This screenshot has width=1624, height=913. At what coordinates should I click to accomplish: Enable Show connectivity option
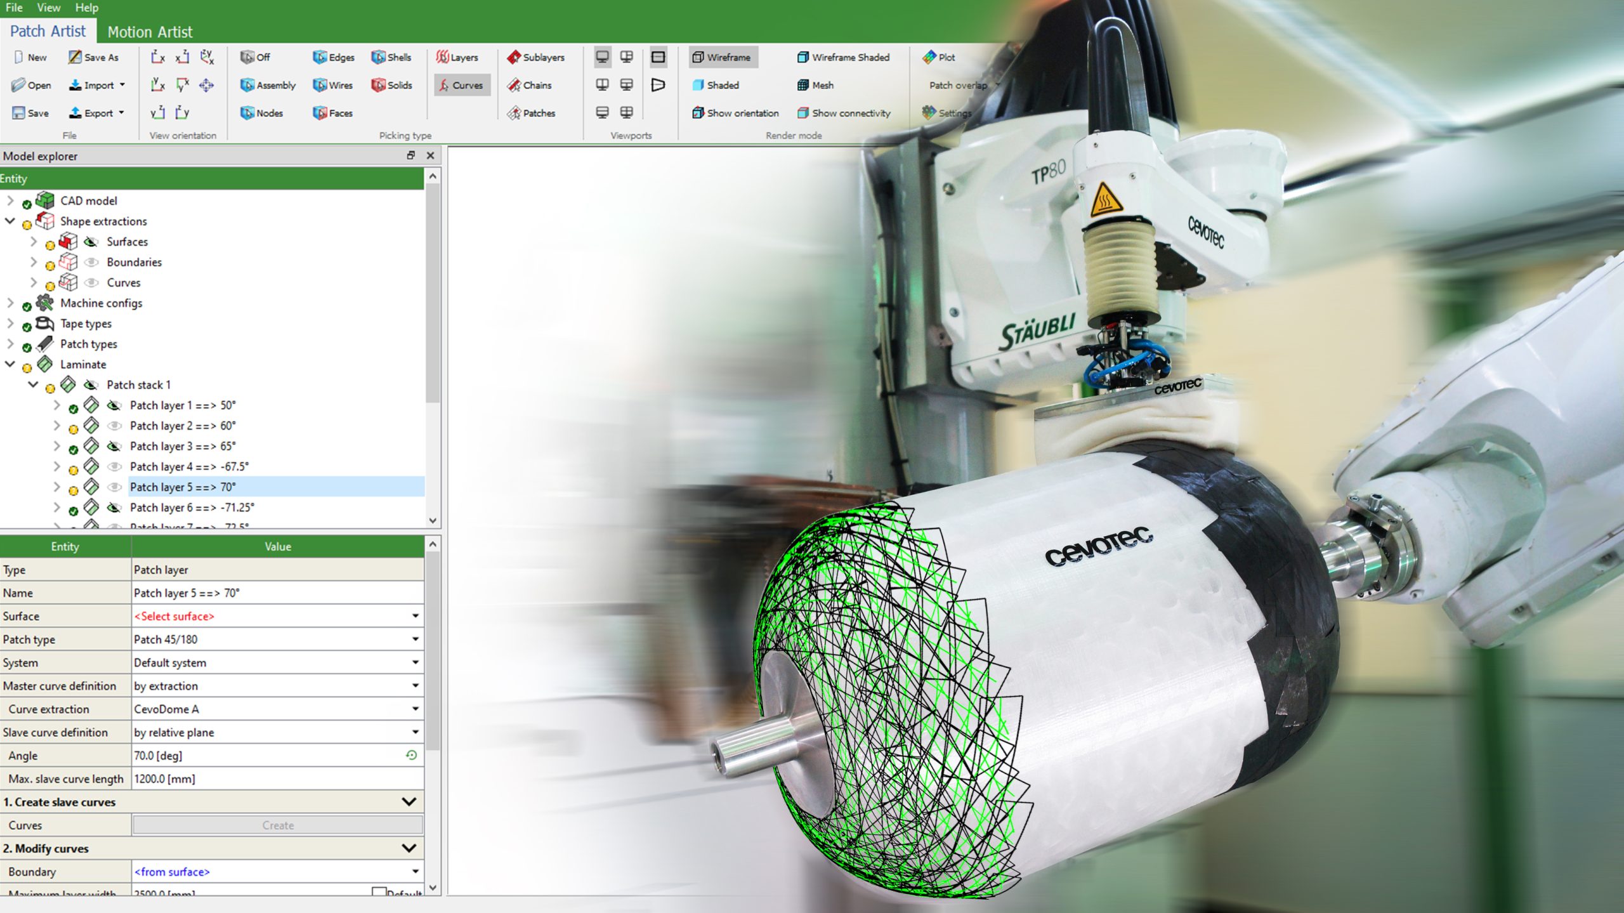(x=844, y=113)
